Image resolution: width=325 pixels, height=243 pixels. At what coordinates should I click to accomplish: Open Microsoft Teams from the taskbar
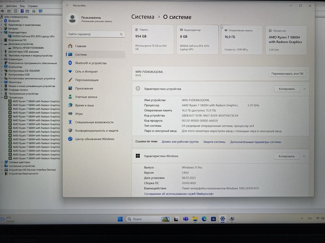click(186, 219)
